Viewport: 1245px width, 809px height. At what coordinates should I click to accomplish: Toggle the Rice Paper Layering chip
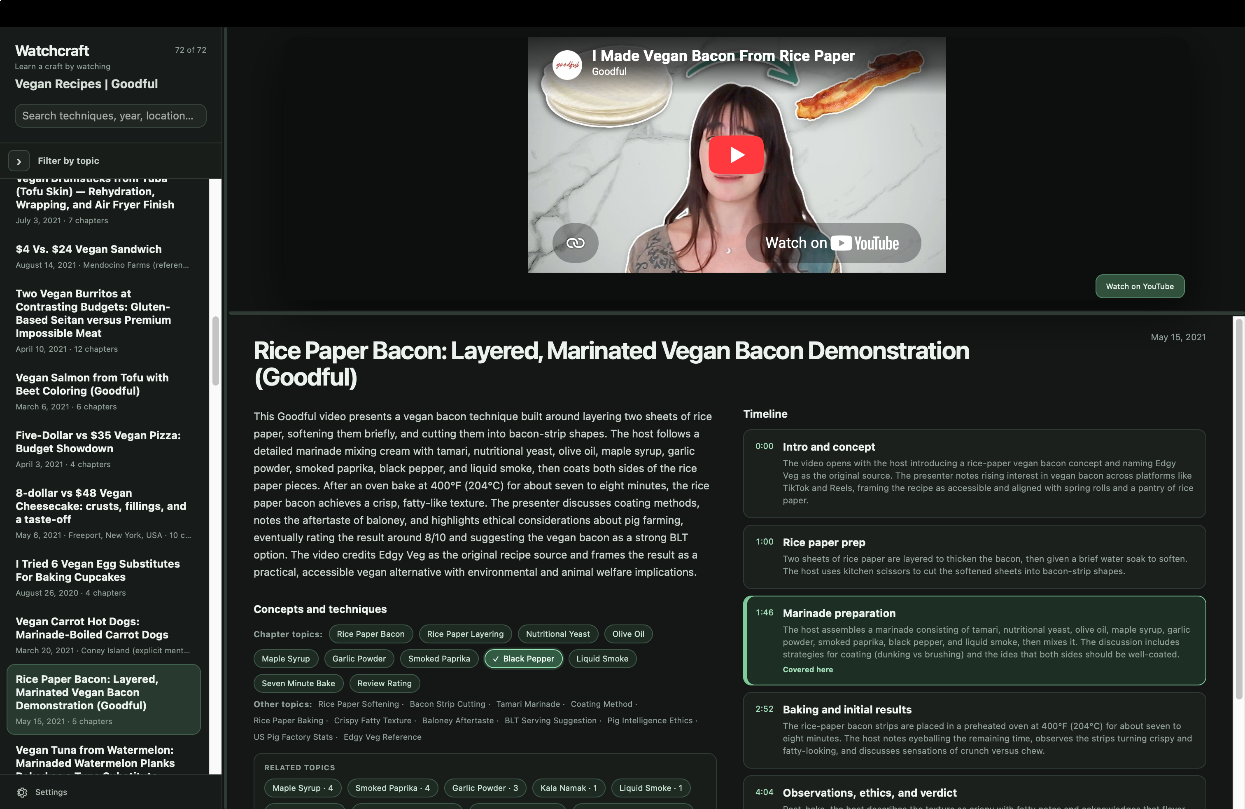tap(465, 634)
